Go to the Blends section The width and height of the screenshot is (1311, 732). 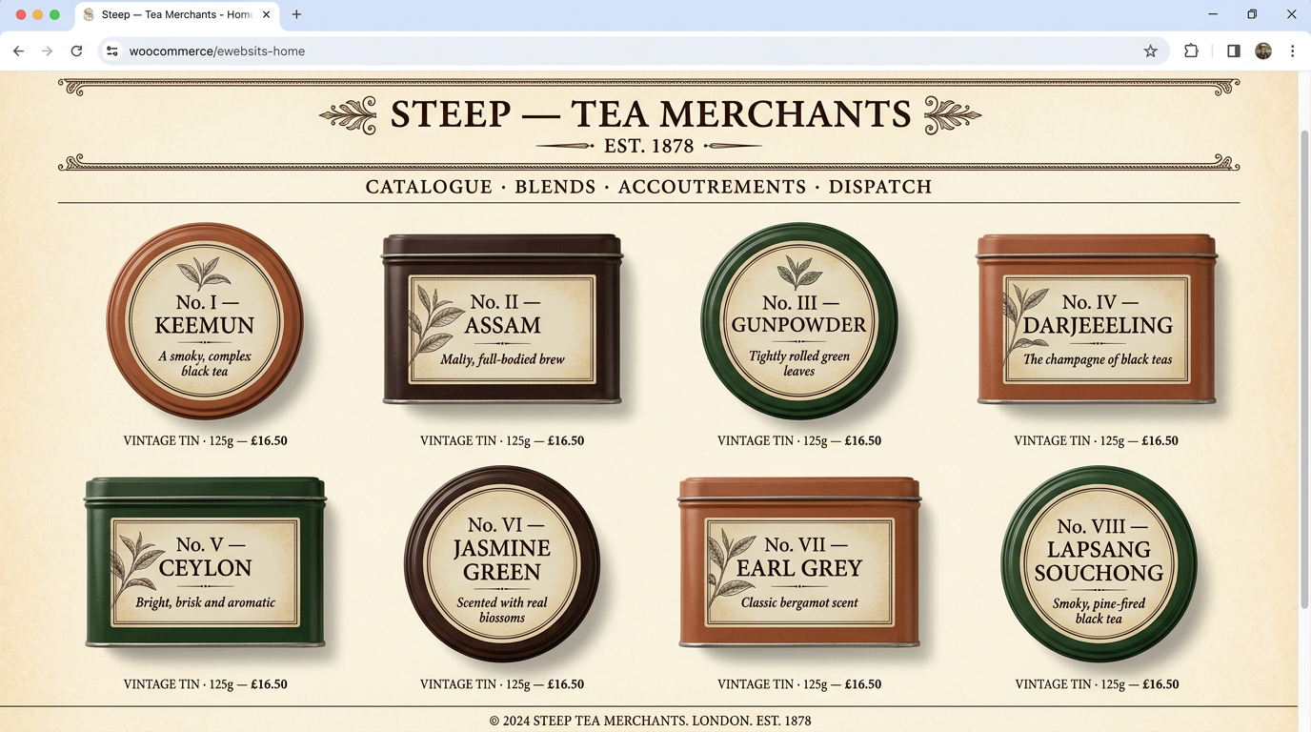(555, 187)
